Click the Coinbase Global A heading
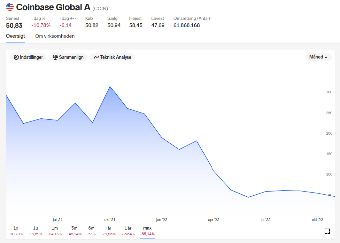Image resolution: width=340 pixels, height=243 pixels. pos(53,7)
